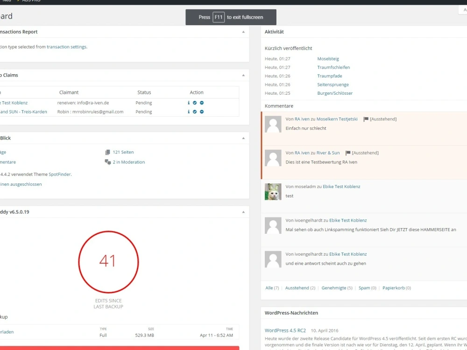Click the 'Heute, 01:25' publish time

[277, 93]
